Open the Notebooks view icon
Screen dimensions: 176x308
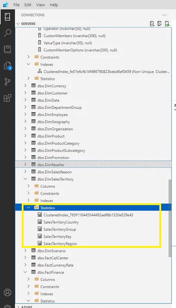[x=7, y=49]
